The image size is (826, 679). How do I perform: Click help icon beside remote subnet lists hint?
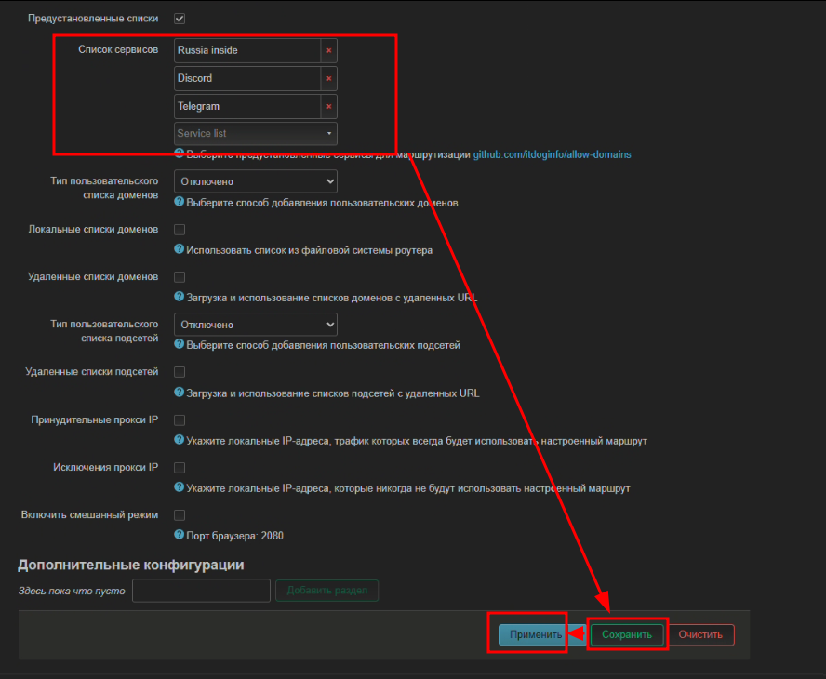click(180, 393)
